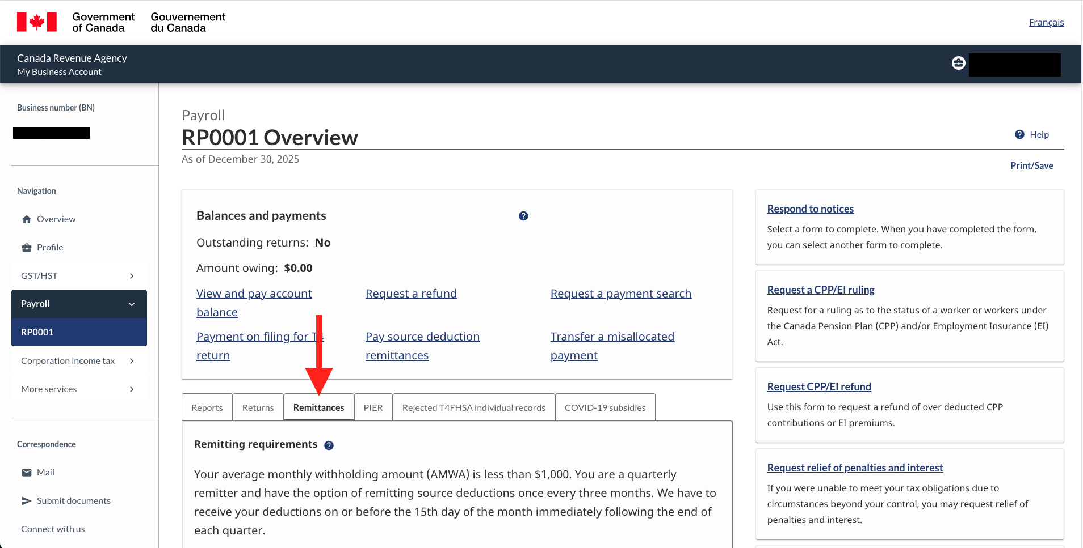Open the COVID-19 subsidies tab

pos(605,407)
